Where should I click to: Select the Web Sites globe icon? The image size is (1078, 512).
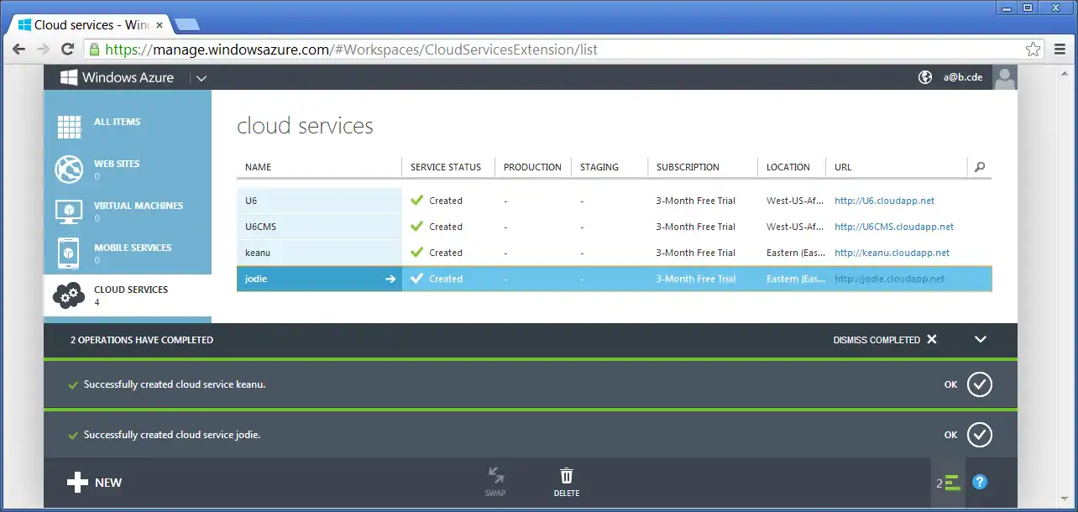[69, 169]
